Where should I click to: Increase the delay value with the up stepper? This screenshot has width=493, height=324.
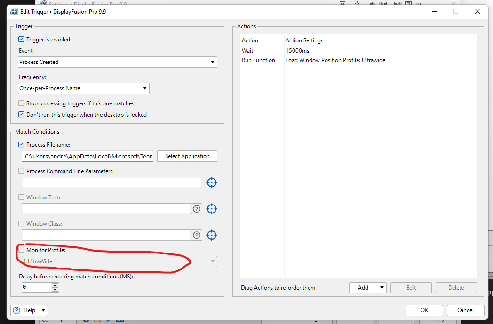coord(55,284)
